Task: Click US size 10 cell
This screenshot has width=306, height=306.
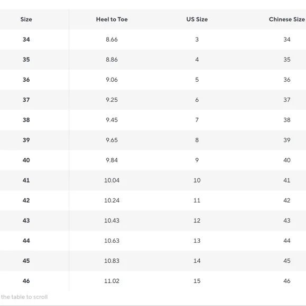Action: [x=197, y=180]
